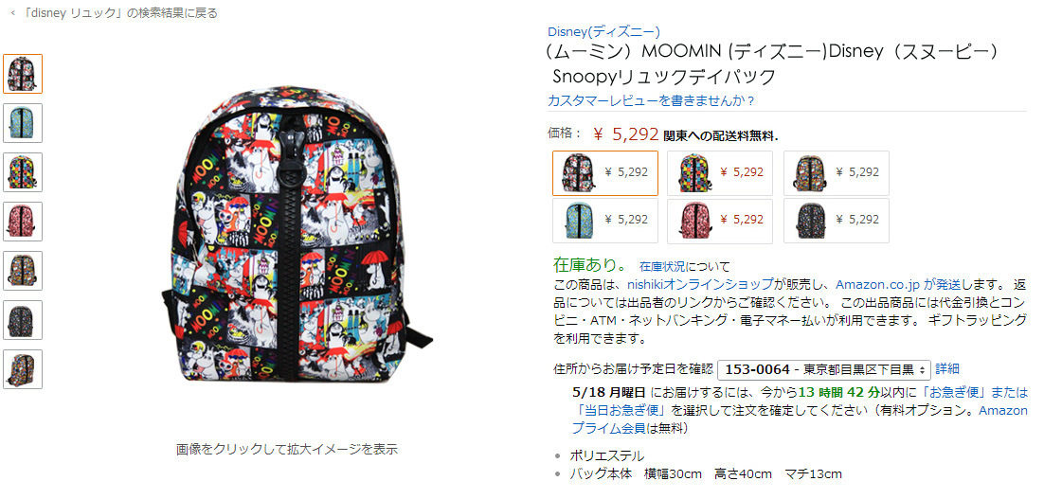This screenshot has height=499, width=1044.
Task: Open the 在庫状況 stock status link
Action: click(x=662, y=267)
